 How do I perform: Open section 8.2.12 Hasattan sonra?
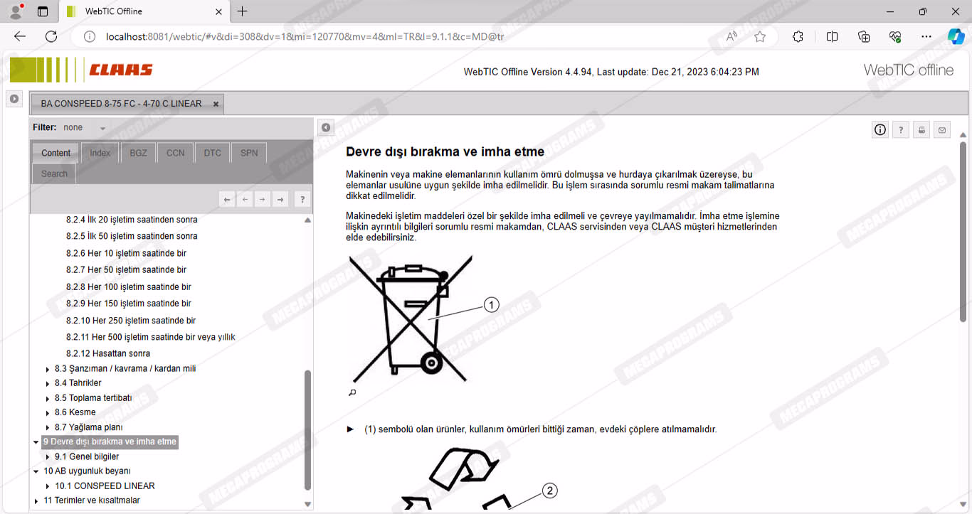pyautogui.click(x=108, y=353)
